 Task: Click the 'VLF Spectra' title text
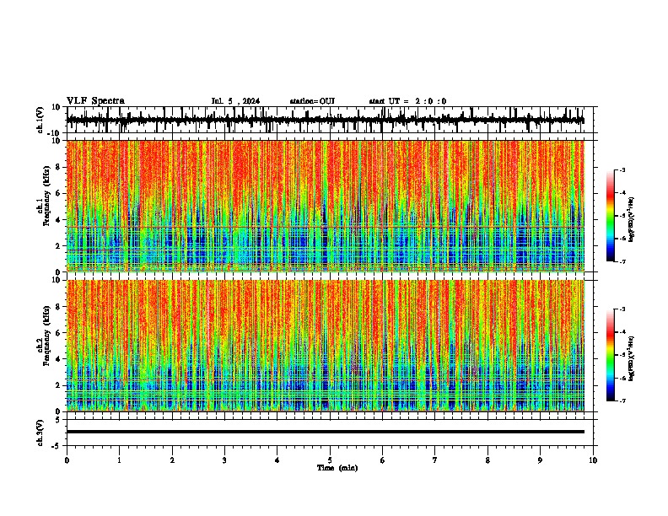95,101
